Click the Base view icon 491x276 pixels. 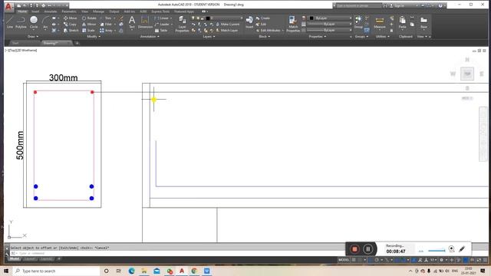(423, 22)
